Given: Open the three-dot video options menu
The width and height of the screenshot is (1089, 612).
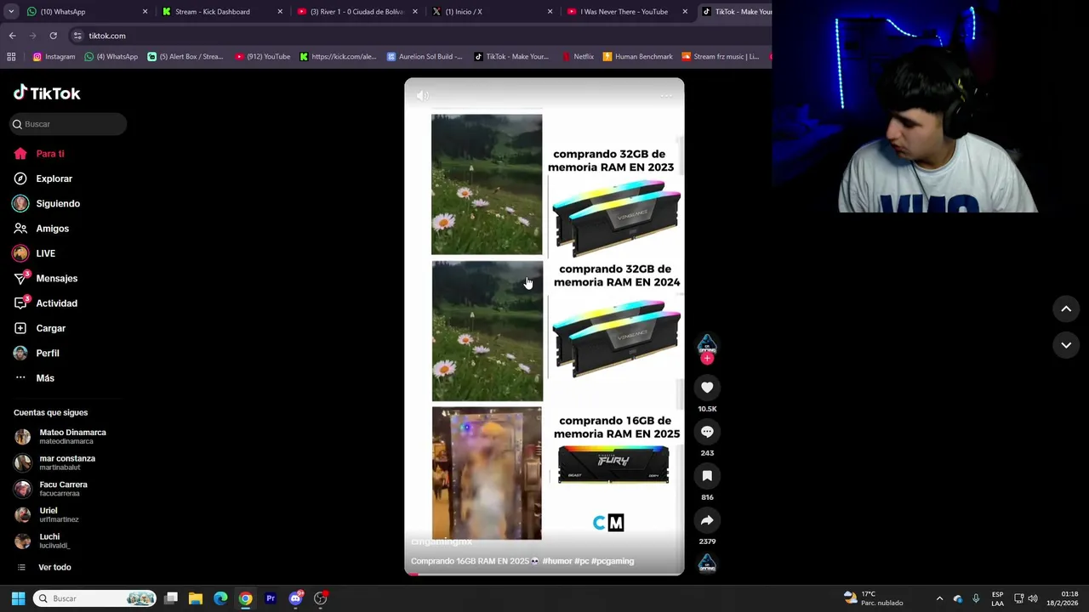Looking at the screenshot, I should point(666,95).
